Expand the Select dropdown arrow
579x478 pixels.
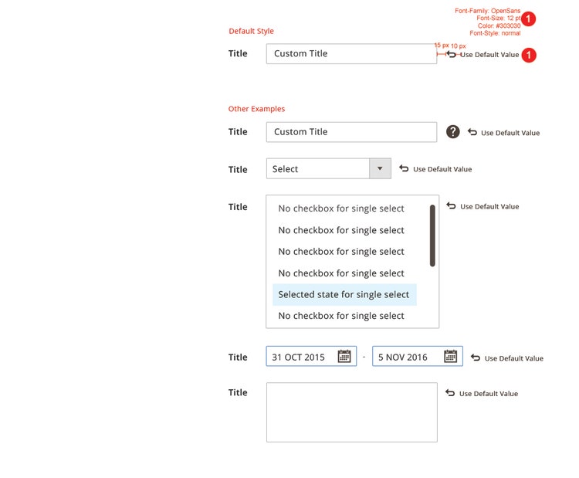coord(380,169)
